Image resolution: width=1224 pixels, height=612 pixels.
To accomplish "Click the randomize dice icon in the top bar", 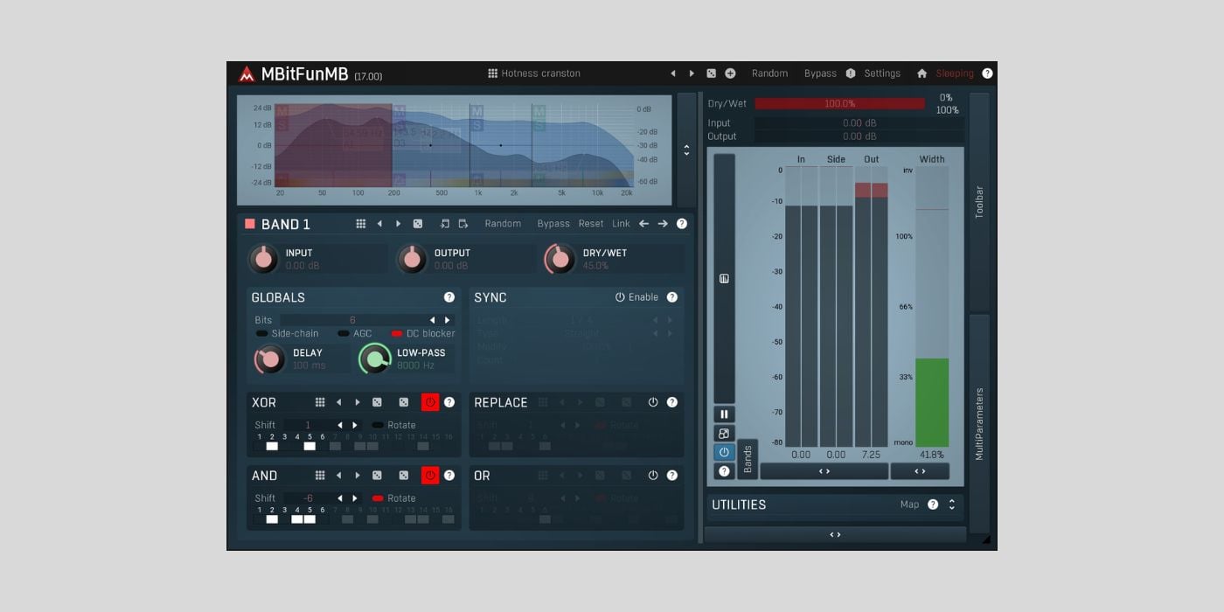I will tap(711, 73).
